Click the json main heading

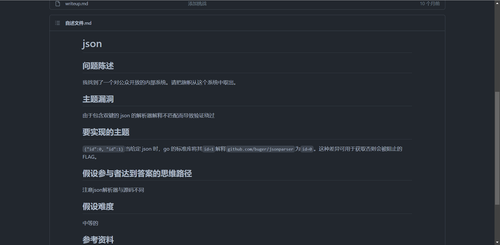click(92, 43)
